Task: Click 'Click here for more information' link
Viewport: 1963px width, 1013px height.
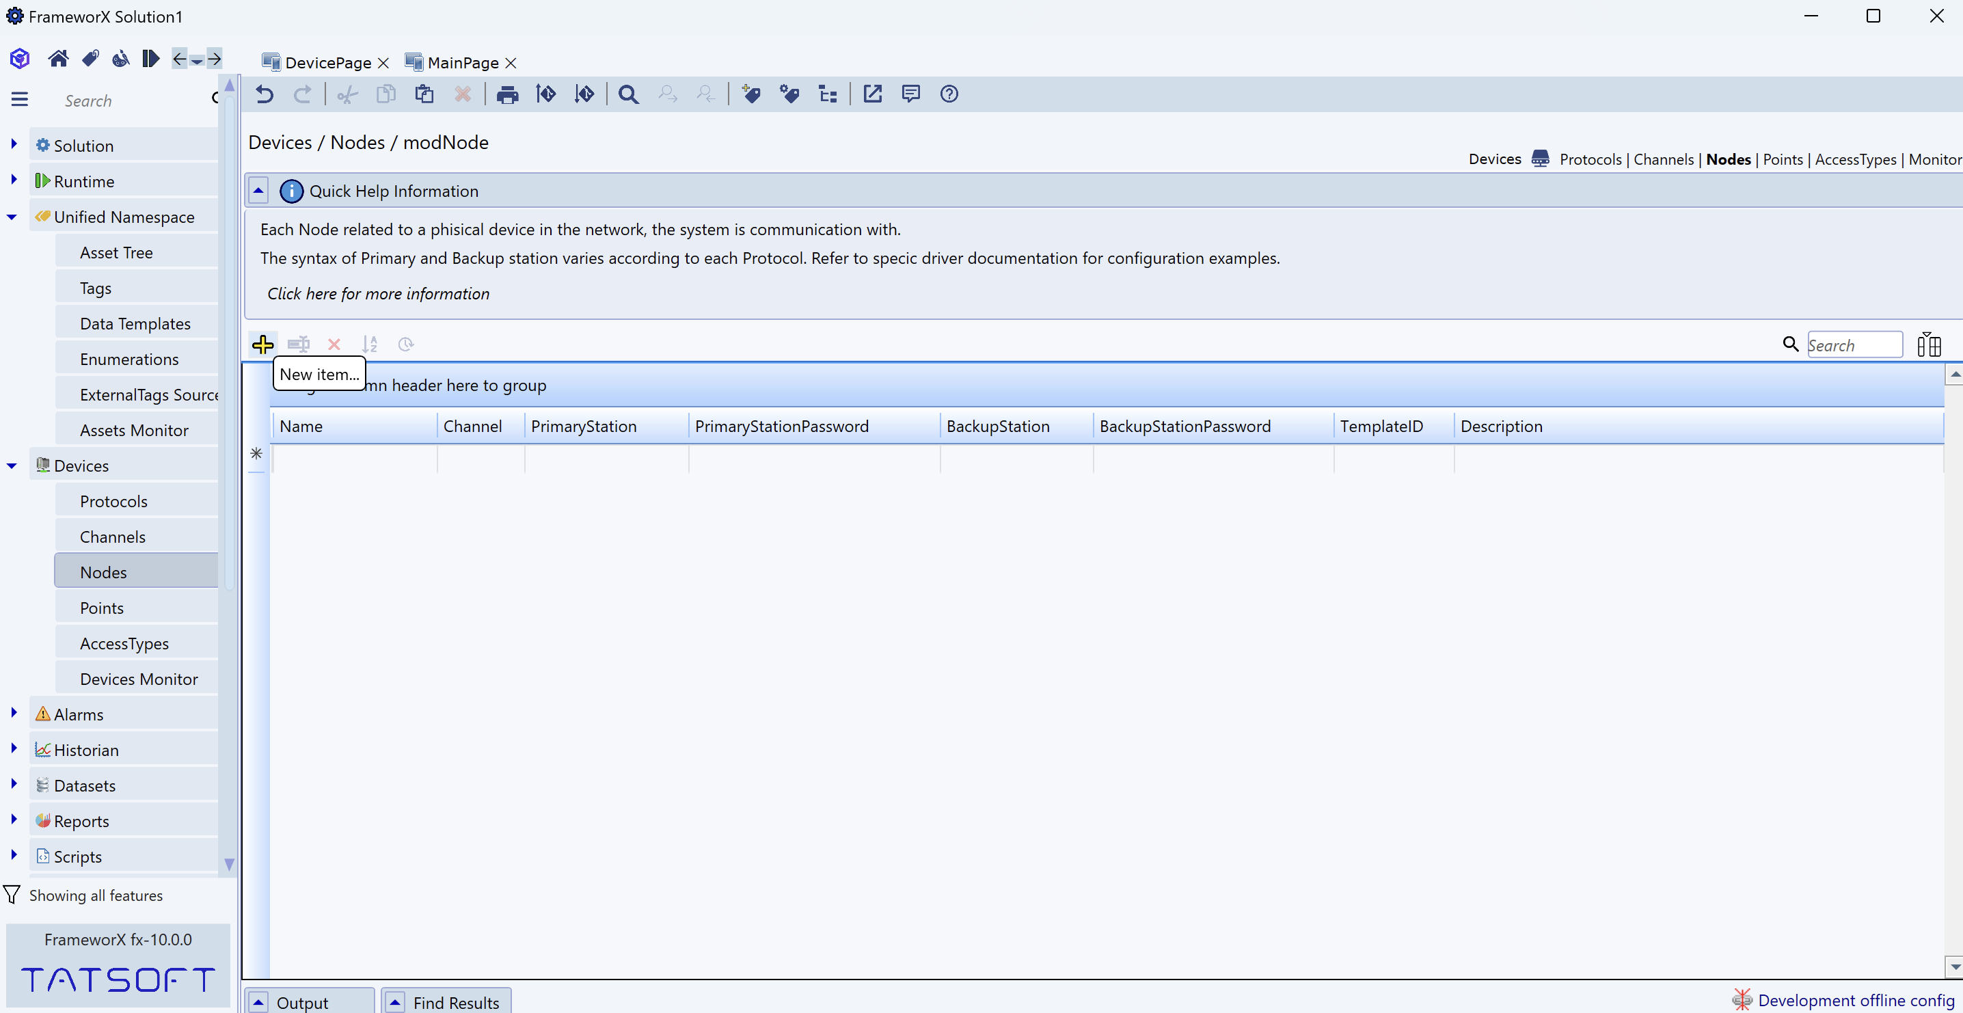Action: coord(378,293)
